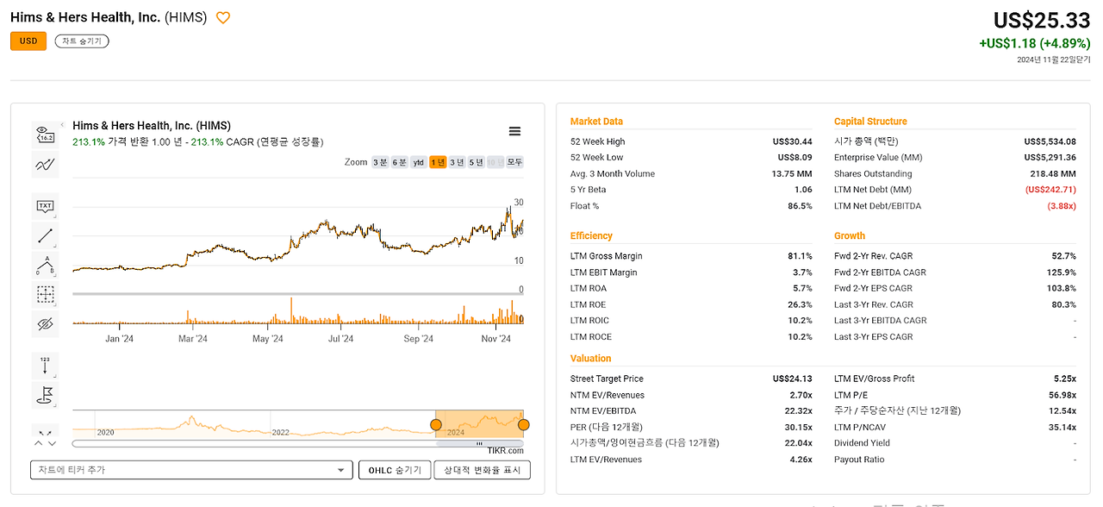Click the Market Data section heading

pyautogui.click(x=596, y=122)
